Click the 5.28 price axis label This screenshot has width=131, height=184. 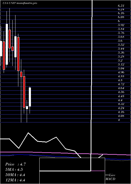pos(121,57)
